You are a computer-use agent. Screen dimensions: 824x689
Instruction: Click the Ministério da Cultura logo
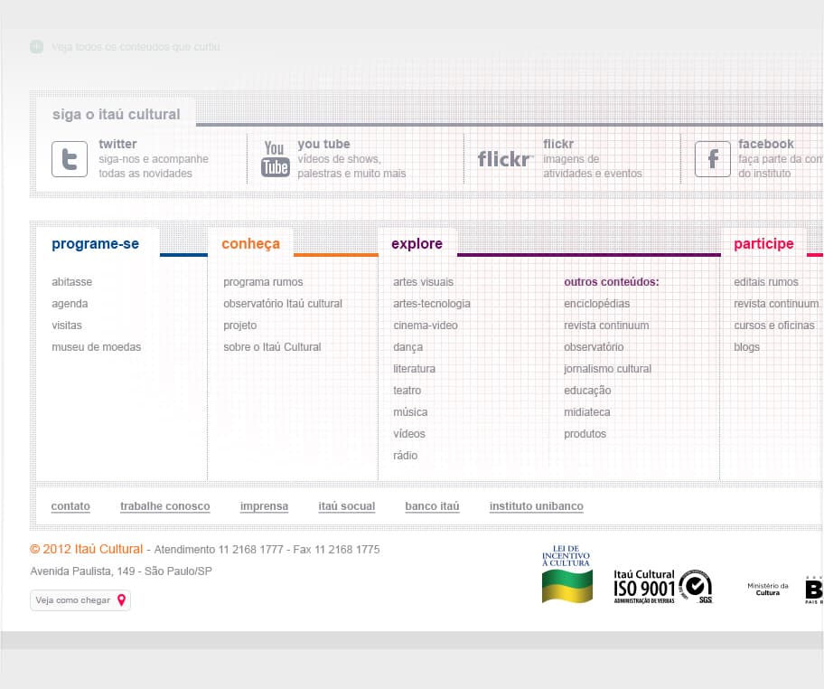(768, 589)
